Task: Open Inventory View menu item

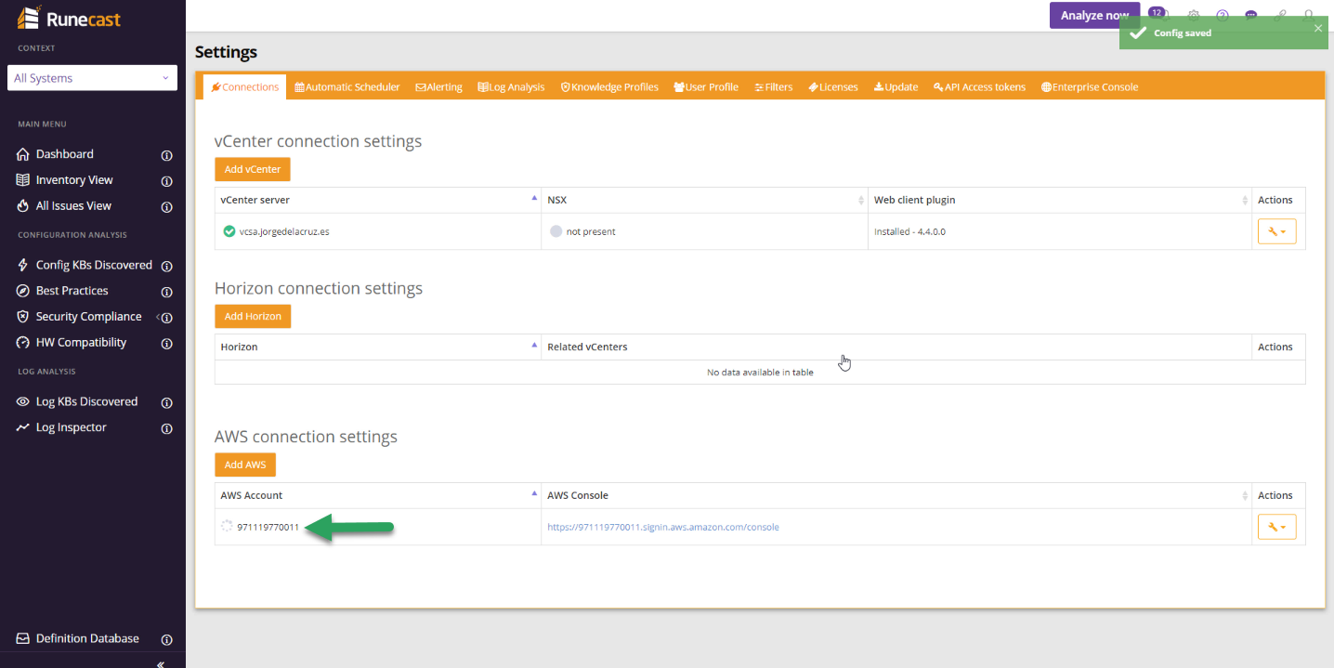Action: [74, 180]
